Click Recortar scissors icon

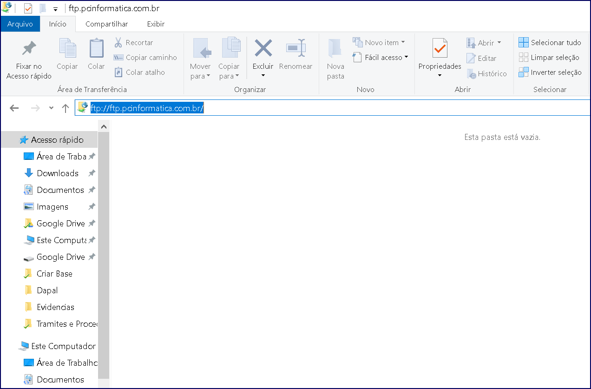(118, 42)
